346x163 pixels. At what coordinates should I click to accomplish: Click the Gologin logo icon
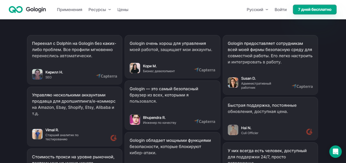[x=15, y=9]
